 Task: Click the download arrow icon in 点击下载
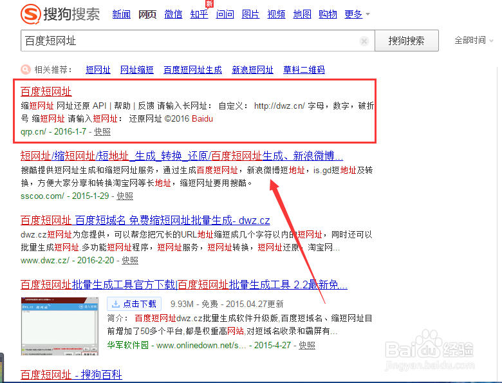click(x=116, y=304)
